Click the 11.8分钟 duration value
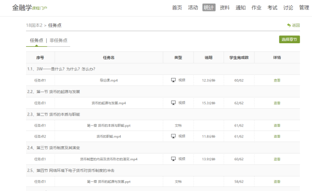Viewport: 312px width, 191px height. [x=209, y=136]
